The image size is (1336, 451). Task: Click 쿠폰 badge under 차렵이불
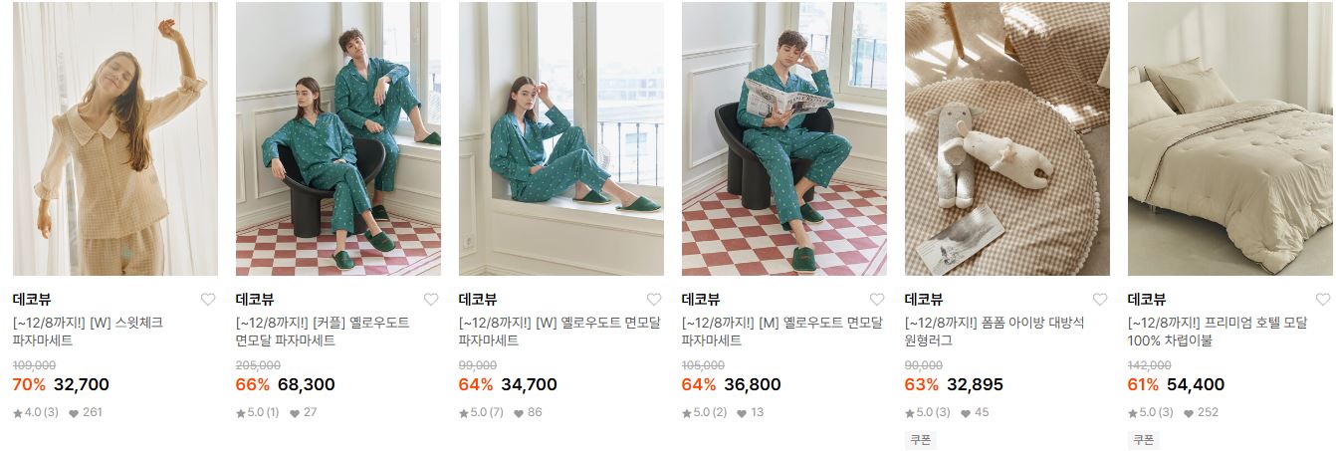pyautogui.click(x=1144, y=440)
